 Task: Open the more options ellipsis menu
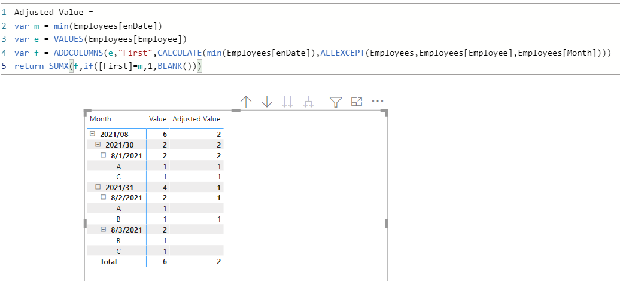(378, 101)
